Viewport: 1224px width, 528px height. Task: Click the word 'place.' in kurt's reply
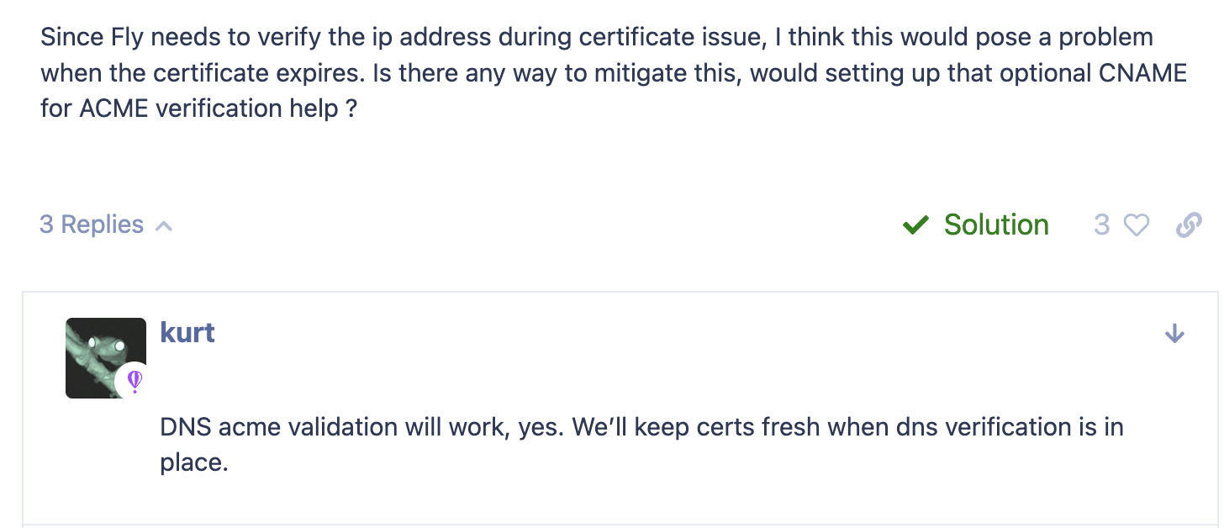click(194, 463)
